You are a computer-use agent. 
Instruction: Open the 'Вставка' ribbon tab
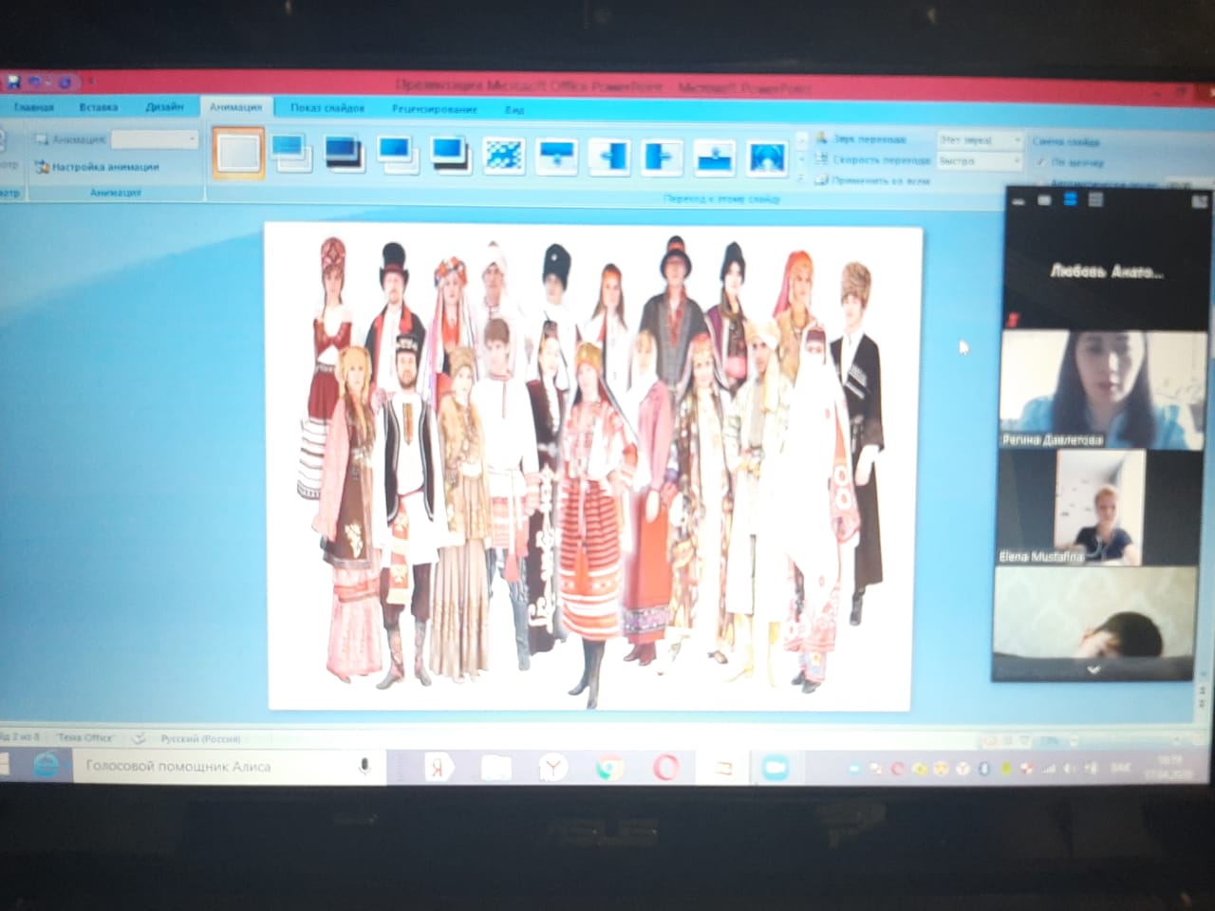99,107
